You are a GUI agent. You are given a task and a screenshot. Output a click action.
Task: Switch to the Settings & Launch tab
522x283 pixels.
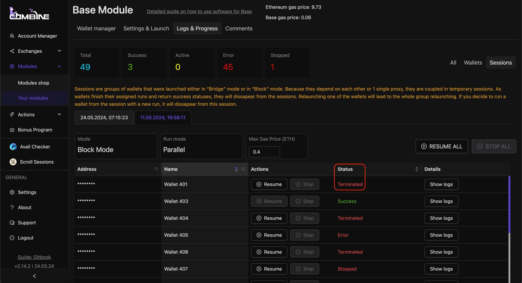[146, 29]
